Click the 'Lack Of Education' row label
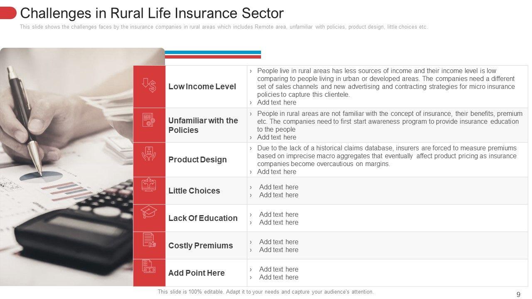Image resolution: width=532 pixels, height=299 pixels. (x=203, y=218)
